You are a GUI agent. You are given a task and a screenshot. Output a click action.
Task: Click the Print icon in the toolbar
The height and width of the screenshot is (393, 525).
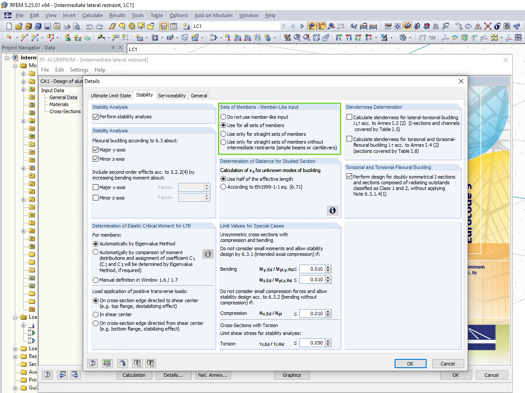point(66,26)
